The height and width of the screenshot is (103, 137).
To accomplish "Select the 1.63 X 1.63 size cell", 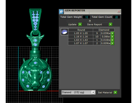I will click(80, 40).
